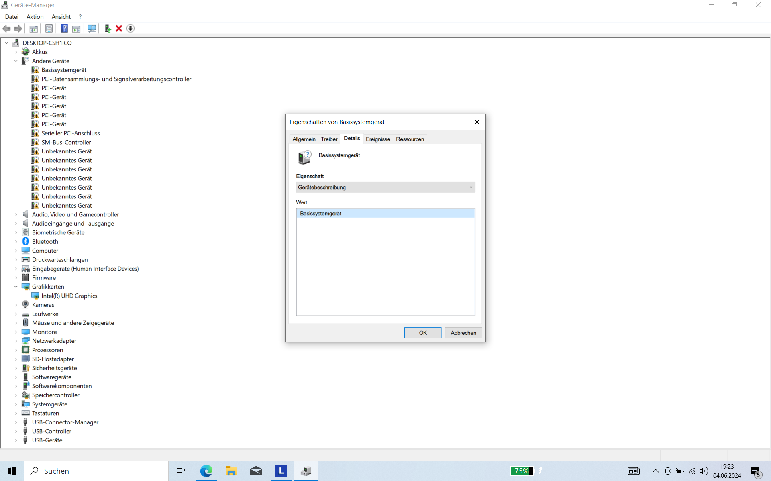Click the properties toolbar icon
This screenshot has height=481, width=771.
(x=49, y=29)
